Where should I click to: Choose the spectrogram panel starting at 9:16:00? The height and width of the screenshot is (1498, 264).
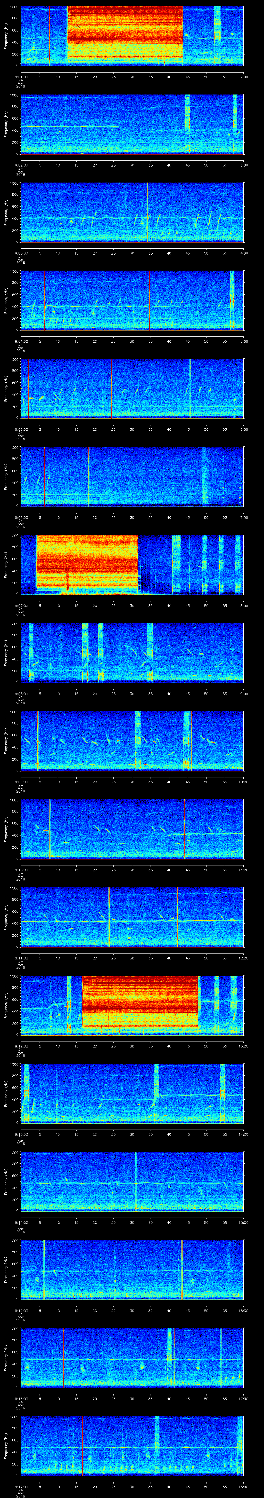tap(132, 1357)
